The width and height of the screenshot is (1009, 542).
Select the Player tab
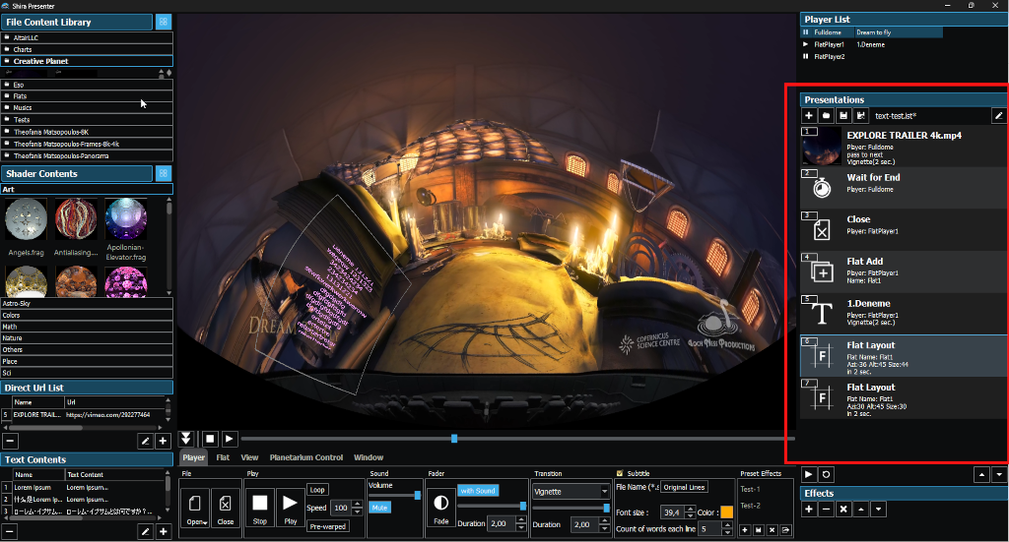193,457
